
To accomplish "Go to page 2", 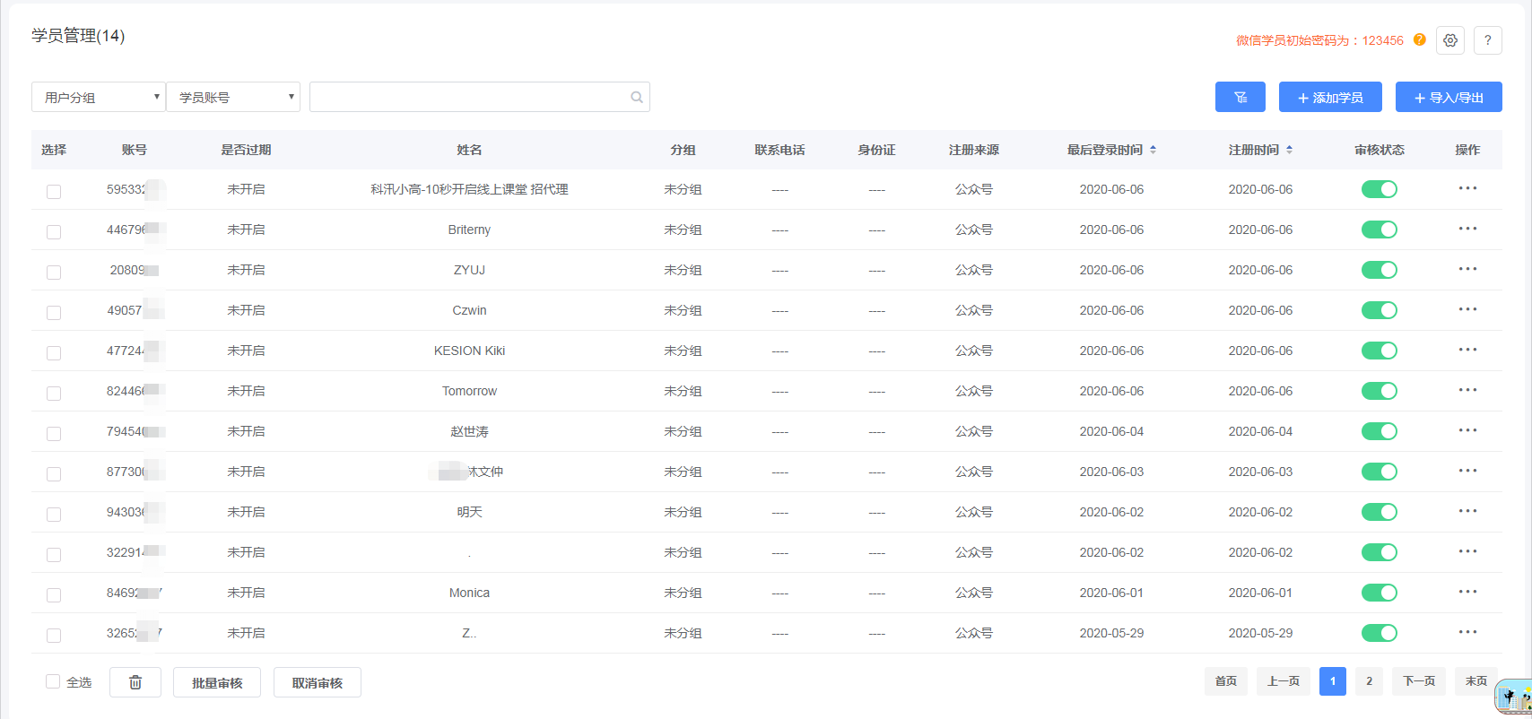I will (1369, 681).
